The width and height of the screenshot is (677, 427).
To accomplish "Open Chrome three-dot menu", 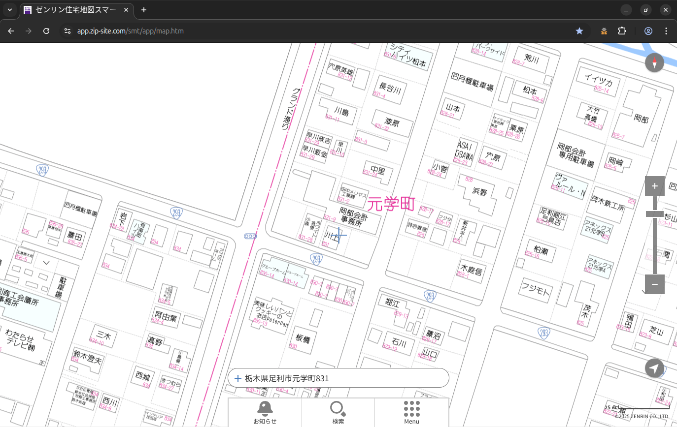I will pos(666,31).
